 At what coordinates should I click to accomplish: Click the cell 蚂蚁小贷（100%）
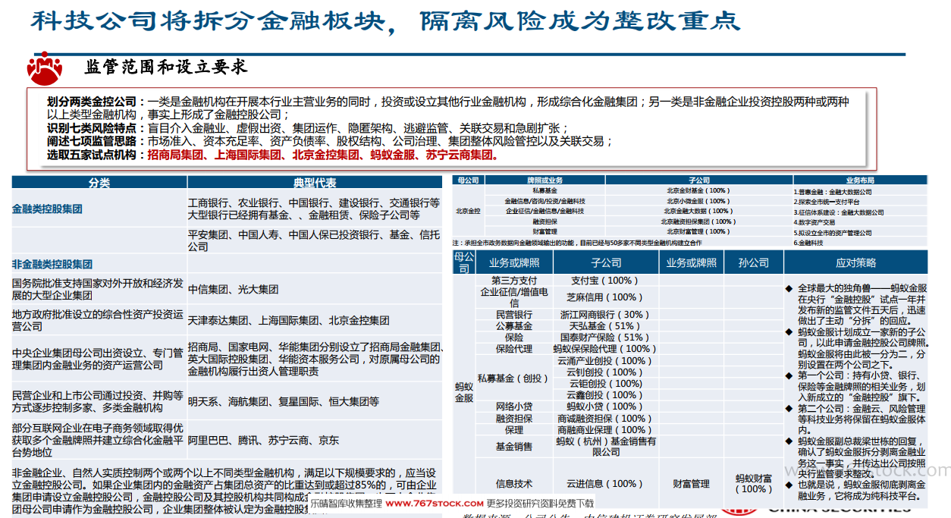[x=604, y=407]
